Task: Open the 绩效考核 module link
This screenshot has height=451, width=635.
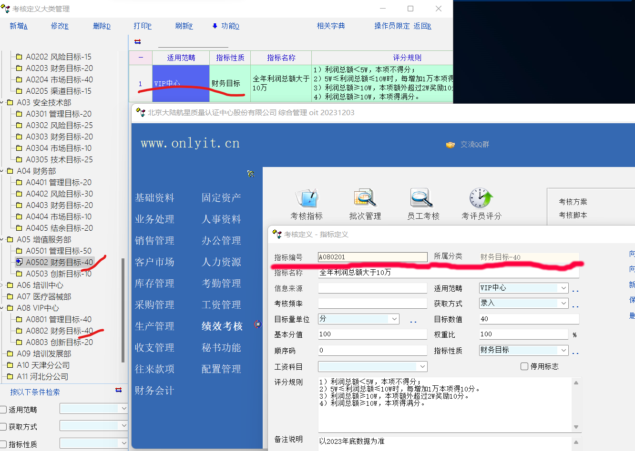Action: (222, 326)
